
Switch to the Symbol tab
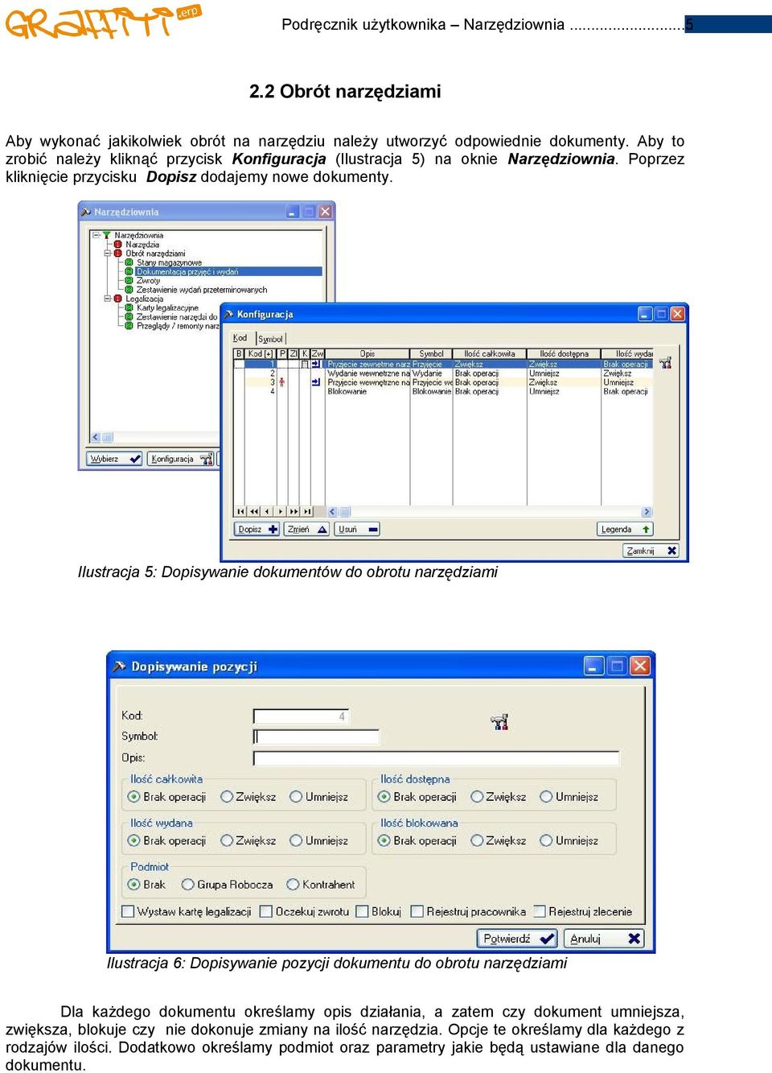(271, 339)
